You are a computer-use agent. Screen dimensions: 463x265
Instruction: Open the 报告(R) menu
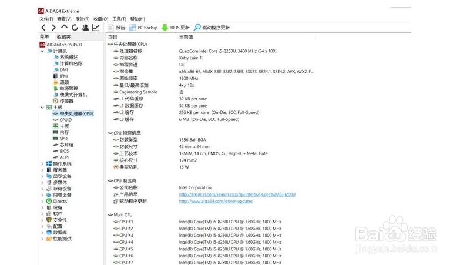click(x=82, y=19)
